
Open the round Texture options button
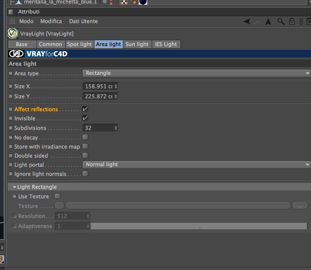pos(60,205)
